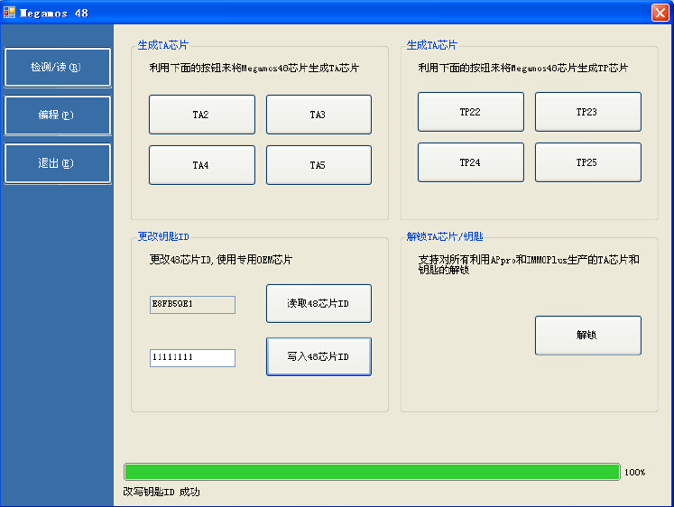The width and height of the screenshot is (674, 507).
Task: Click the TA5 button
Action: tap(319, 165)
